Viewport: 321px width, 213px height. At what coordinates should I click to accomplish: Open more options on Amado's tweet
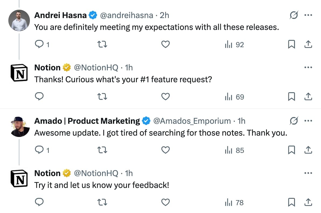point(308,121)
